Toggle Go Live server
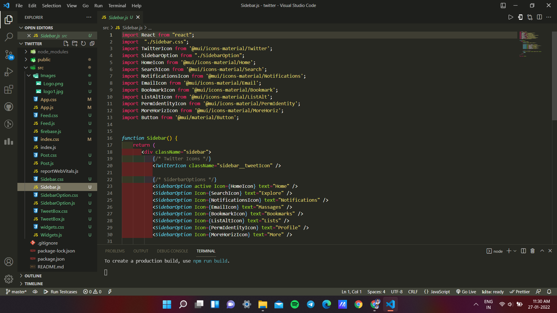This screenshot has height=313, width=557. point(466,292)
